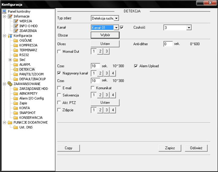218x172 pixels.
Task: Select the WERSJA tree item label
Action: pyautogui.click(x=26, y=21)
